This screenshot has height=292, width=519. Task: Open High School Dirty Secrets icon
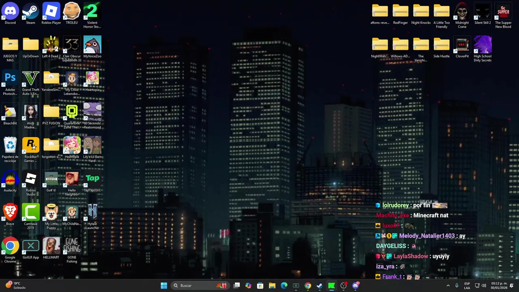pos(483,49)
